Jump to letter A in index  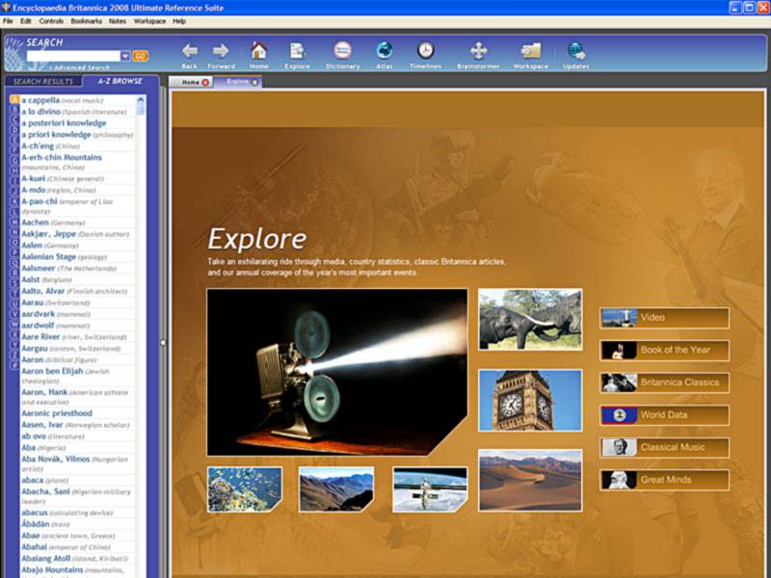[14, 100]
